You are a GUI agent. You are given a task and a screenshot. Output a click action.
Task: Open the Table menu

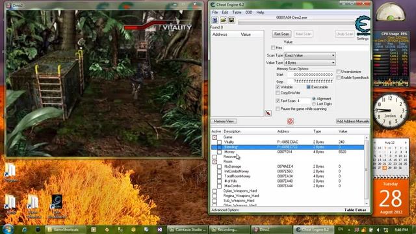pyautogui.click(x=237, y=12)
